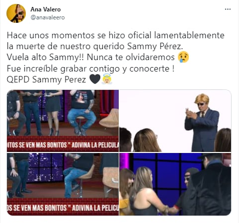Image resolution: width=240 pixels, height=223 pixels.
Task: Click the black heart emoji
Action: tap(95, 79)
